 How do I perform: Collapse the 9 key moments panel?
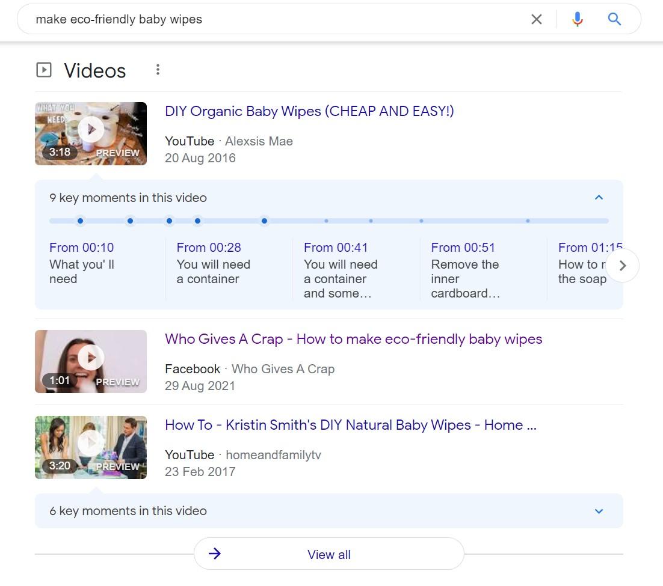(x=599, y=197)
